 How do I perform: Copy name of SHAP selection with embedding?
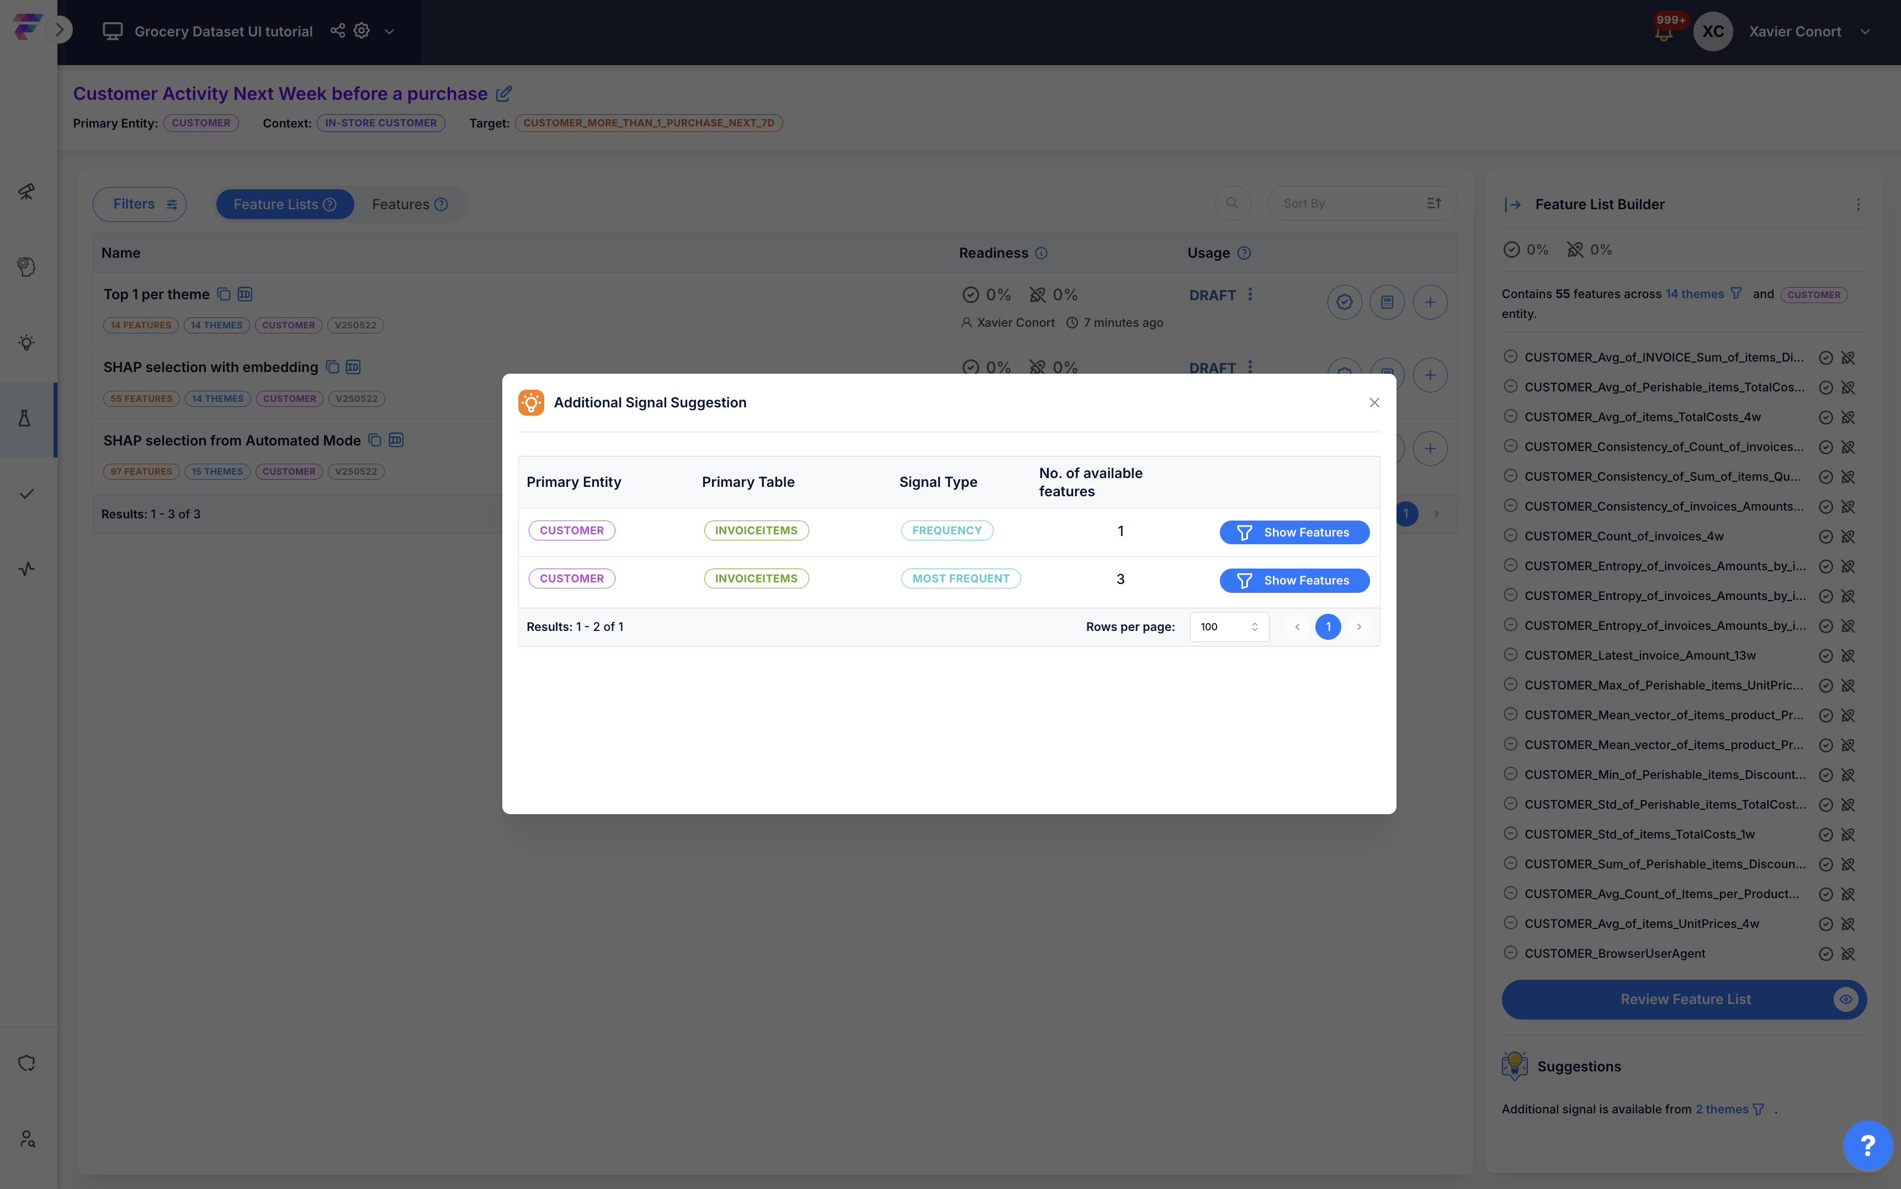[332, 367]
